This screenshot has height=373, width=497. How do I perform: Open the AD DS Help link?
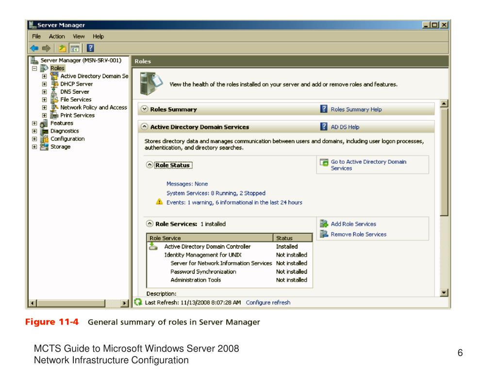[x=345, y=127]
